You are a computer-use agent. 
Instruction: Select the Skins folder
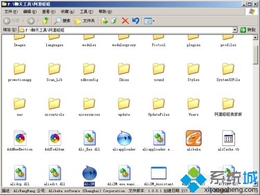(124, 72)
